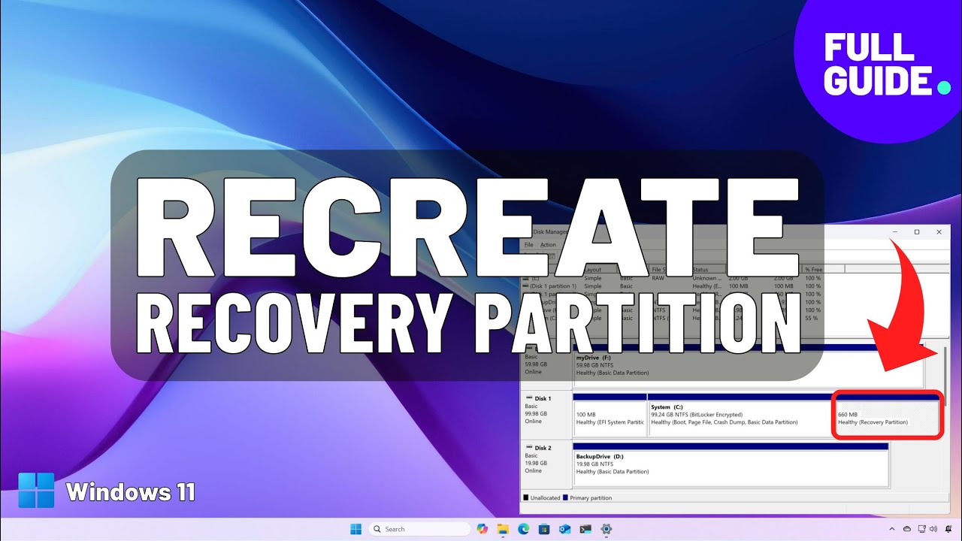Open Microsoft Store from the taskbar
The width and height of the screenshot is (962, 541).
[544, 529]
